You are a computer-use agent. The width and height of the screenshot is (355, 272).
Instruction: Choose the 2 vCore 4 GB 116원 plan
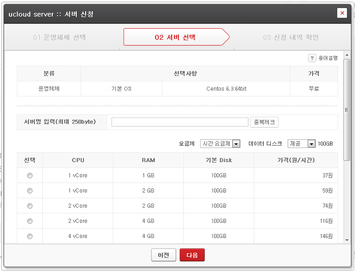(x=30, y=221)
